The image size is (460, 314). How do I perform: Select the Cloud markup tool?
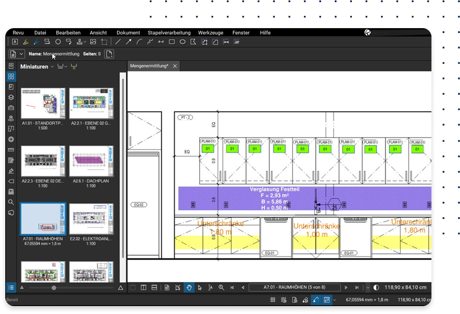tap(58, 42)
